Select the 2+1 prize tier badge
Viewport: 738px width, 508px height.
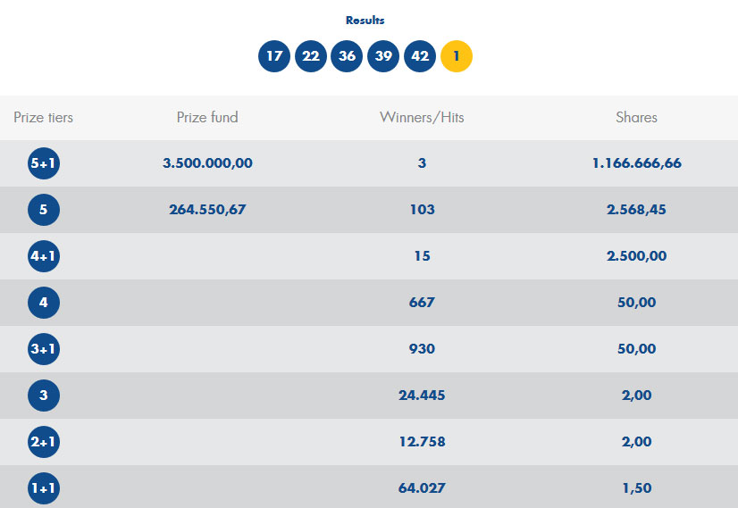[x=44, y=442]
